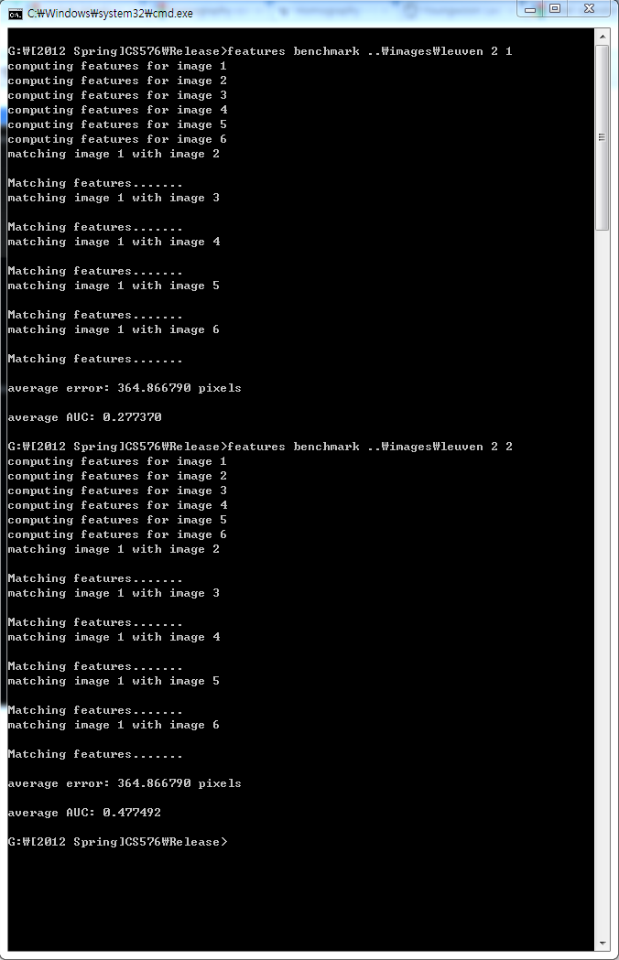
Task: Click the scrollbar up arrow
Action: [603, 37]
